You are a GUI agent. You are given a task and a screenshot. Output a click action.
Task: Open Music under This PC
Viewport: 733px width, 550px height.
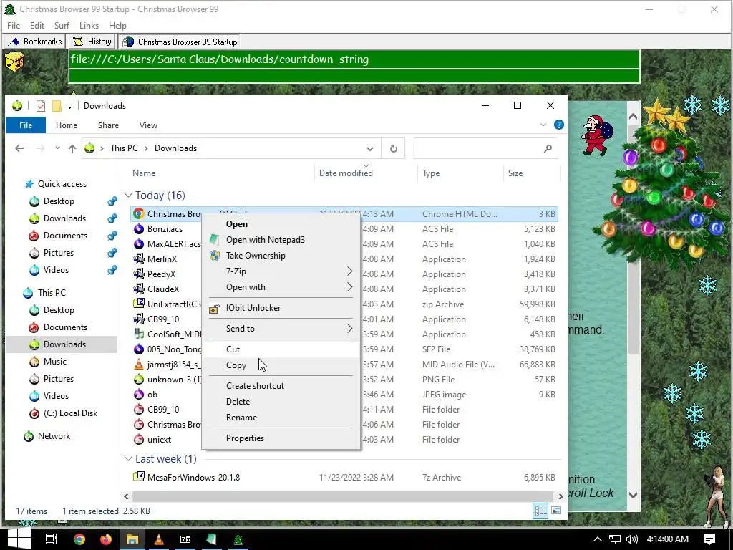pyautogui.click(x=54, y=362)
